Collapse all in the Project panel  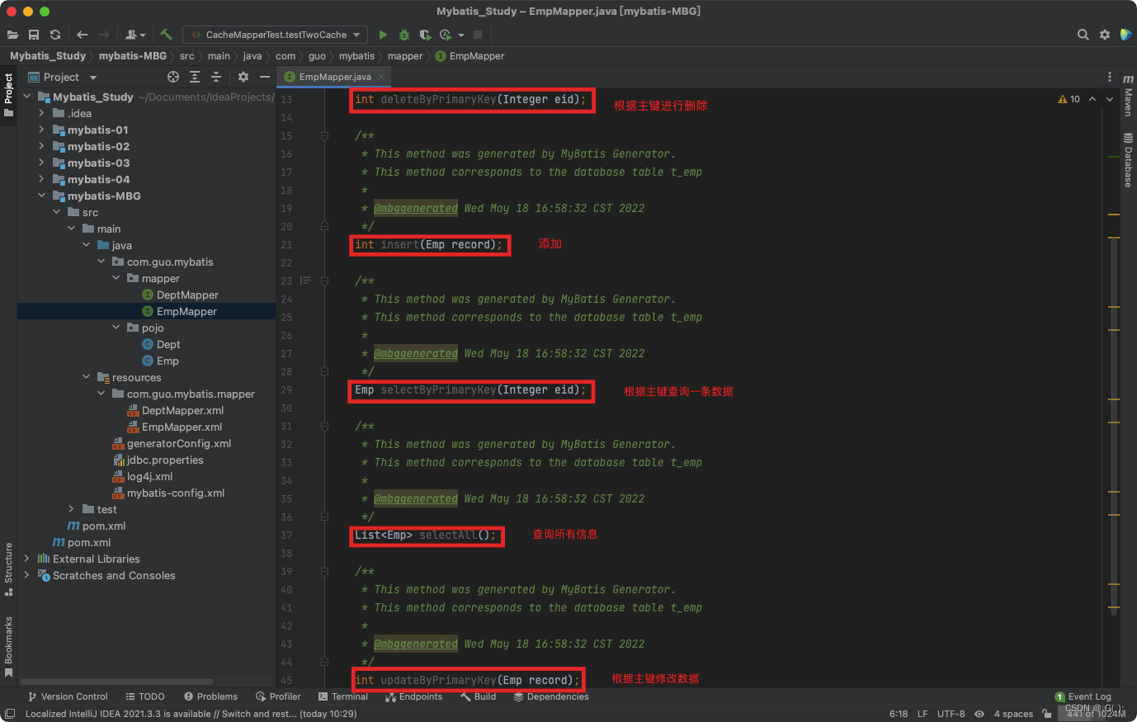pyautogui.click(x=216, y=77)
